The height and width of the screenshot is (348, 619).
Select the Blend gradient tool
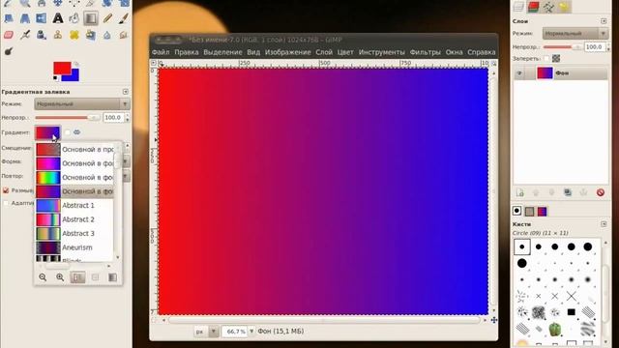91,18
